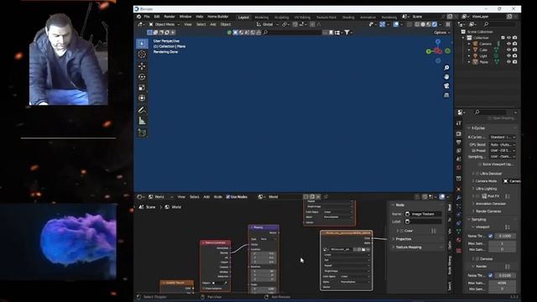
Task: Disable Plane in renders via camera icon
Action: click(514, 62)
